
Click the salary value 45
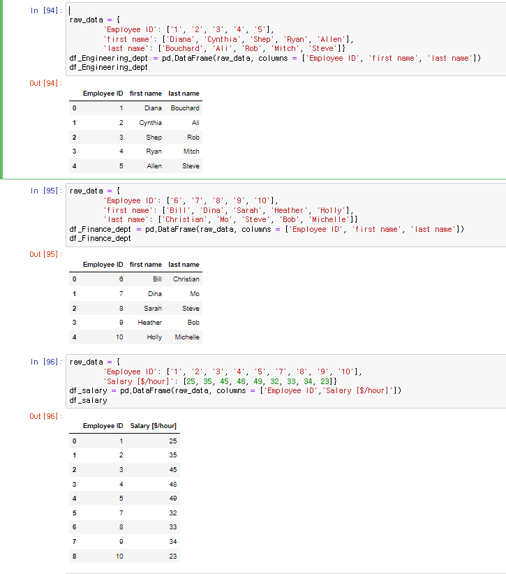173,470
